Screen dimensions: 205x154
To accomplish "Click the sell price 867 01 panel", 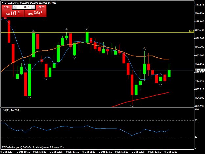I will (13, 13).
